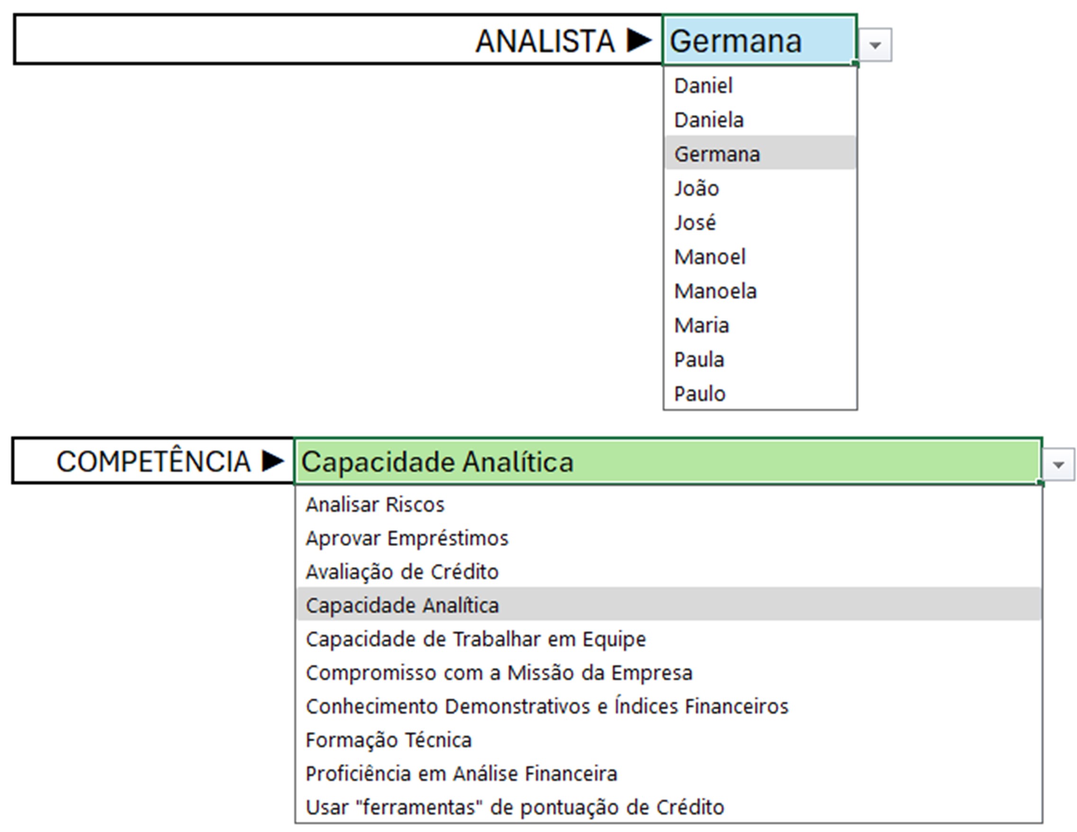
Task: Choose Paulo at the list bottom
Action: 700,394
